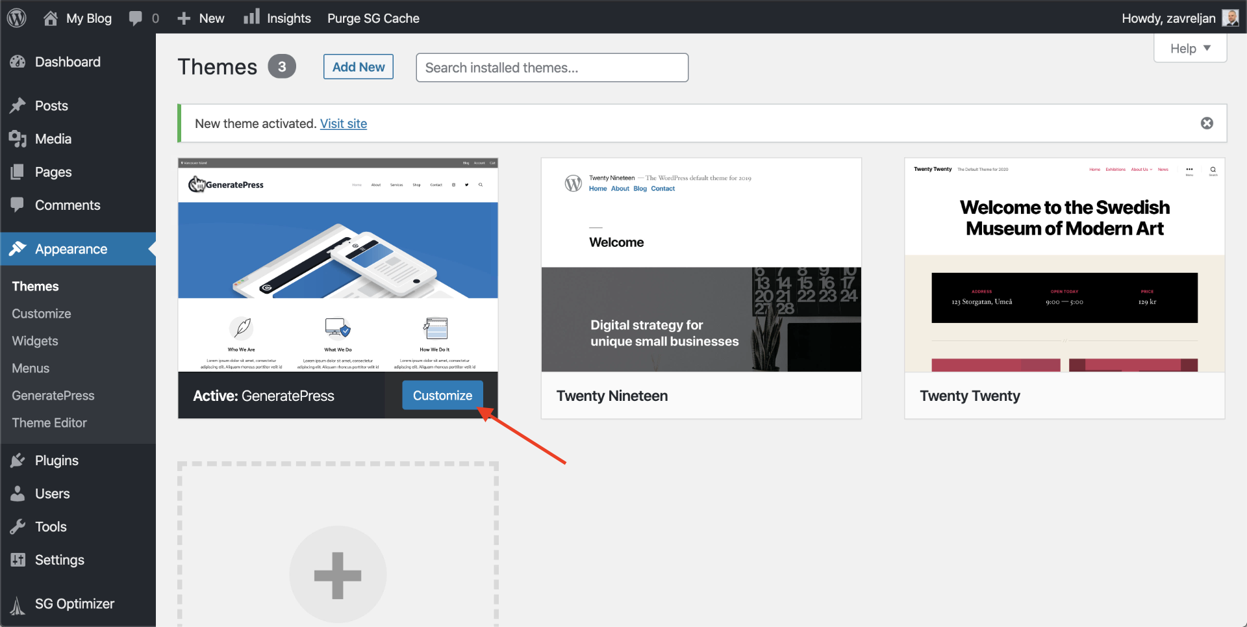The image size is (1247, 627).
Task: Click the Plugins plug icon
Action: [x=18, y=460]
